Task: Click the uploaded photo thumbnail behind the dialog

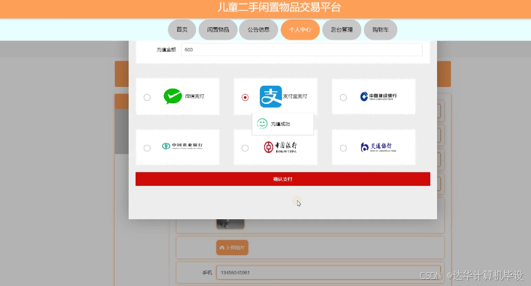Action: click(230, 224)
